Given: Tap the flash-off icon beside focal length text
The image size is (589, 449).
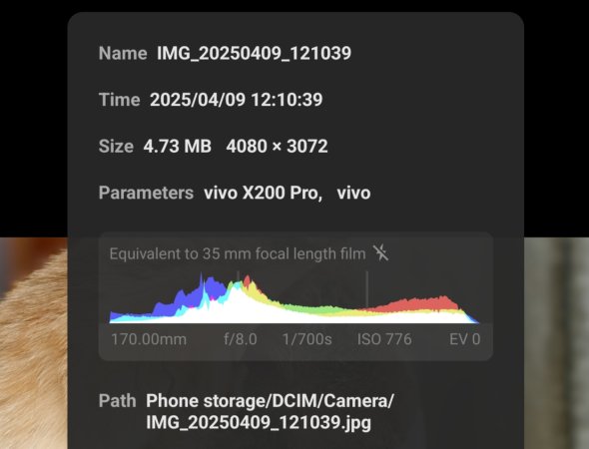Looking at the screenshot, I should 381,252.
